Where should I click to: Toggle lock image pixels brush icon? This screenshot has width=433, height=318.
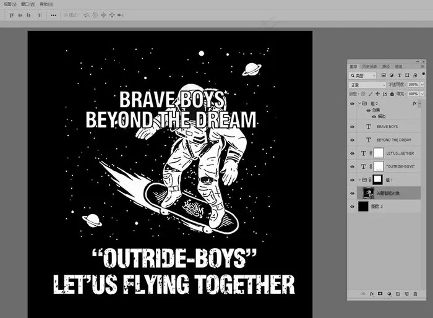[x=371, y=94]
